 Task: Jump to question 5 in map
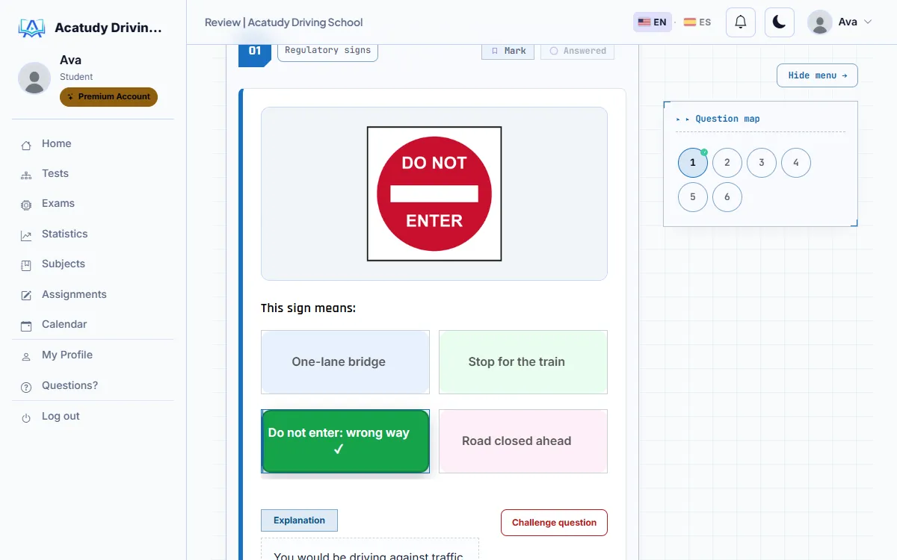[x=693, y=197]
